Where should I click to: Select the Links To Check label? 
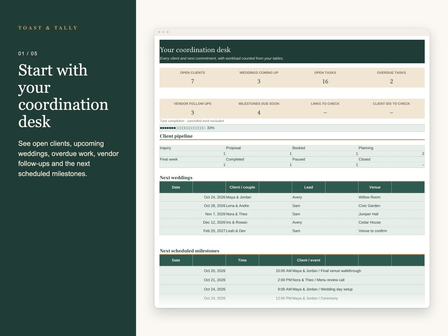(325, 104)
